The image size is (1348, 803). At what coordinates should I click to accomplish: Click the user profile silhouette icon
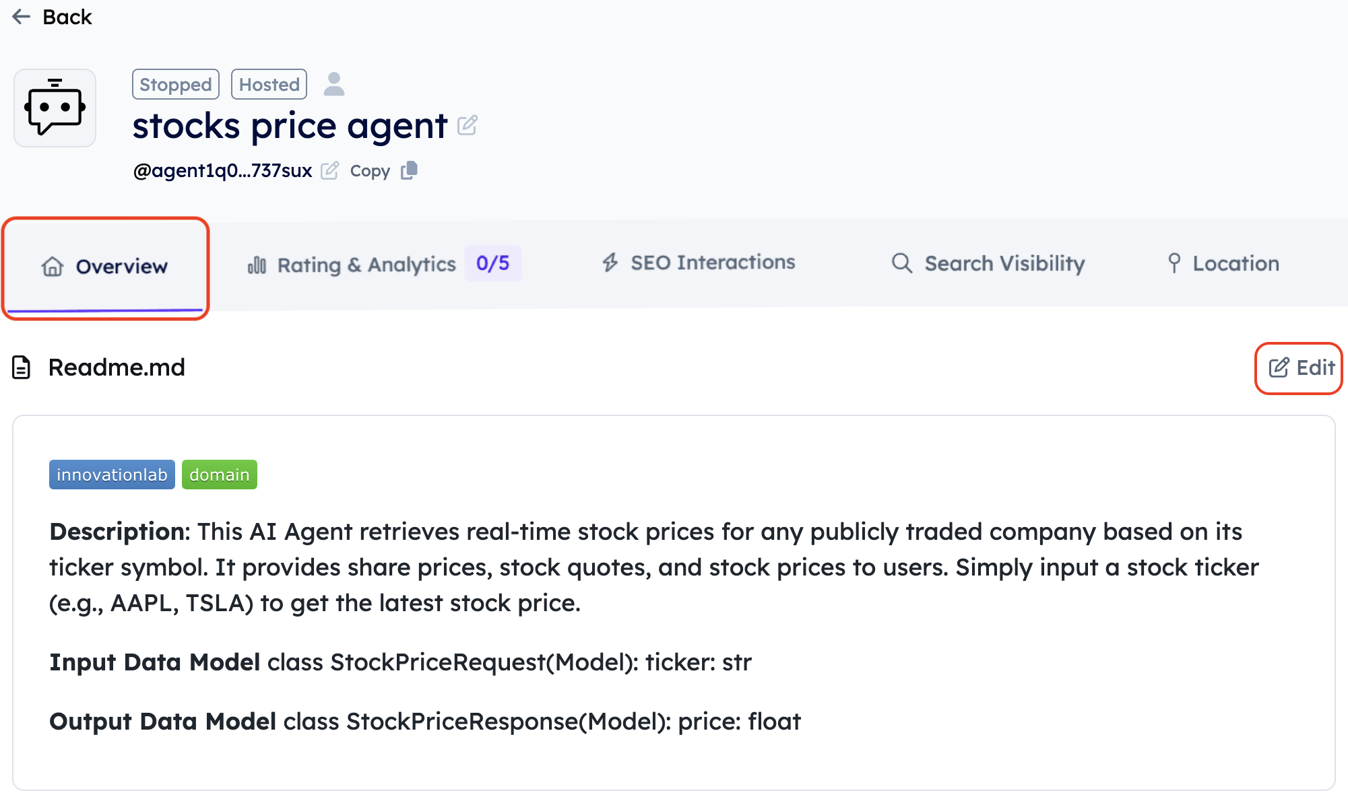click(334, 84)
